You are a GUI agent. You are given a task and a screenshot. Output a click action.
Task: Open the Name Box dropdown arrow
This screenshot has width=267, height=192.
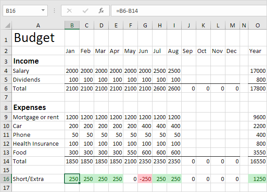[43, 10]
